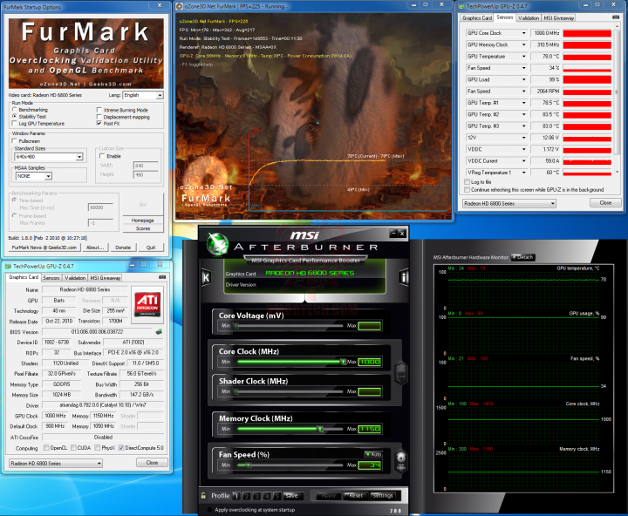Select Afterburner profile slot 1

(x=236, y=496)
